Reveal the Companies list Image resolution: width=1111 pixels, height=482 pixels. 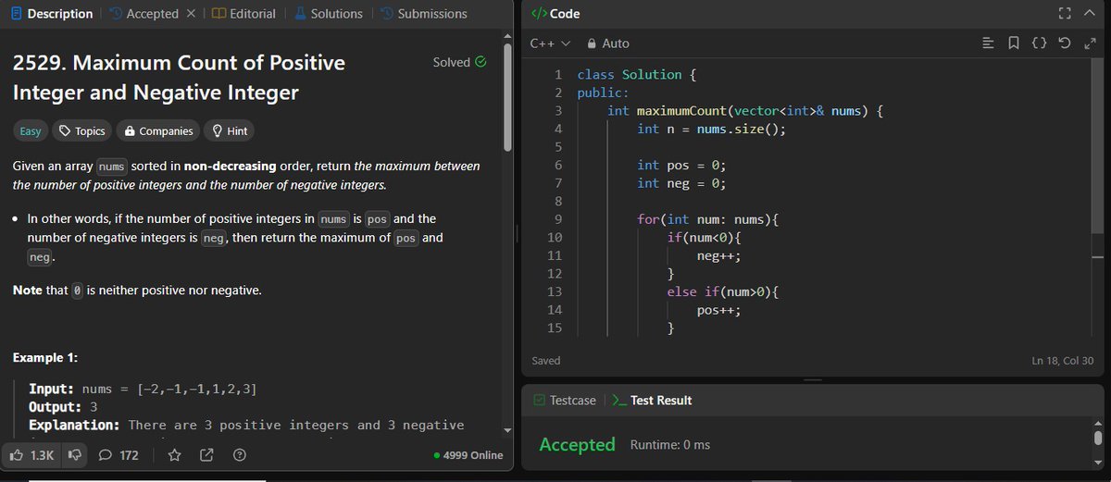(x=158, y=131)
